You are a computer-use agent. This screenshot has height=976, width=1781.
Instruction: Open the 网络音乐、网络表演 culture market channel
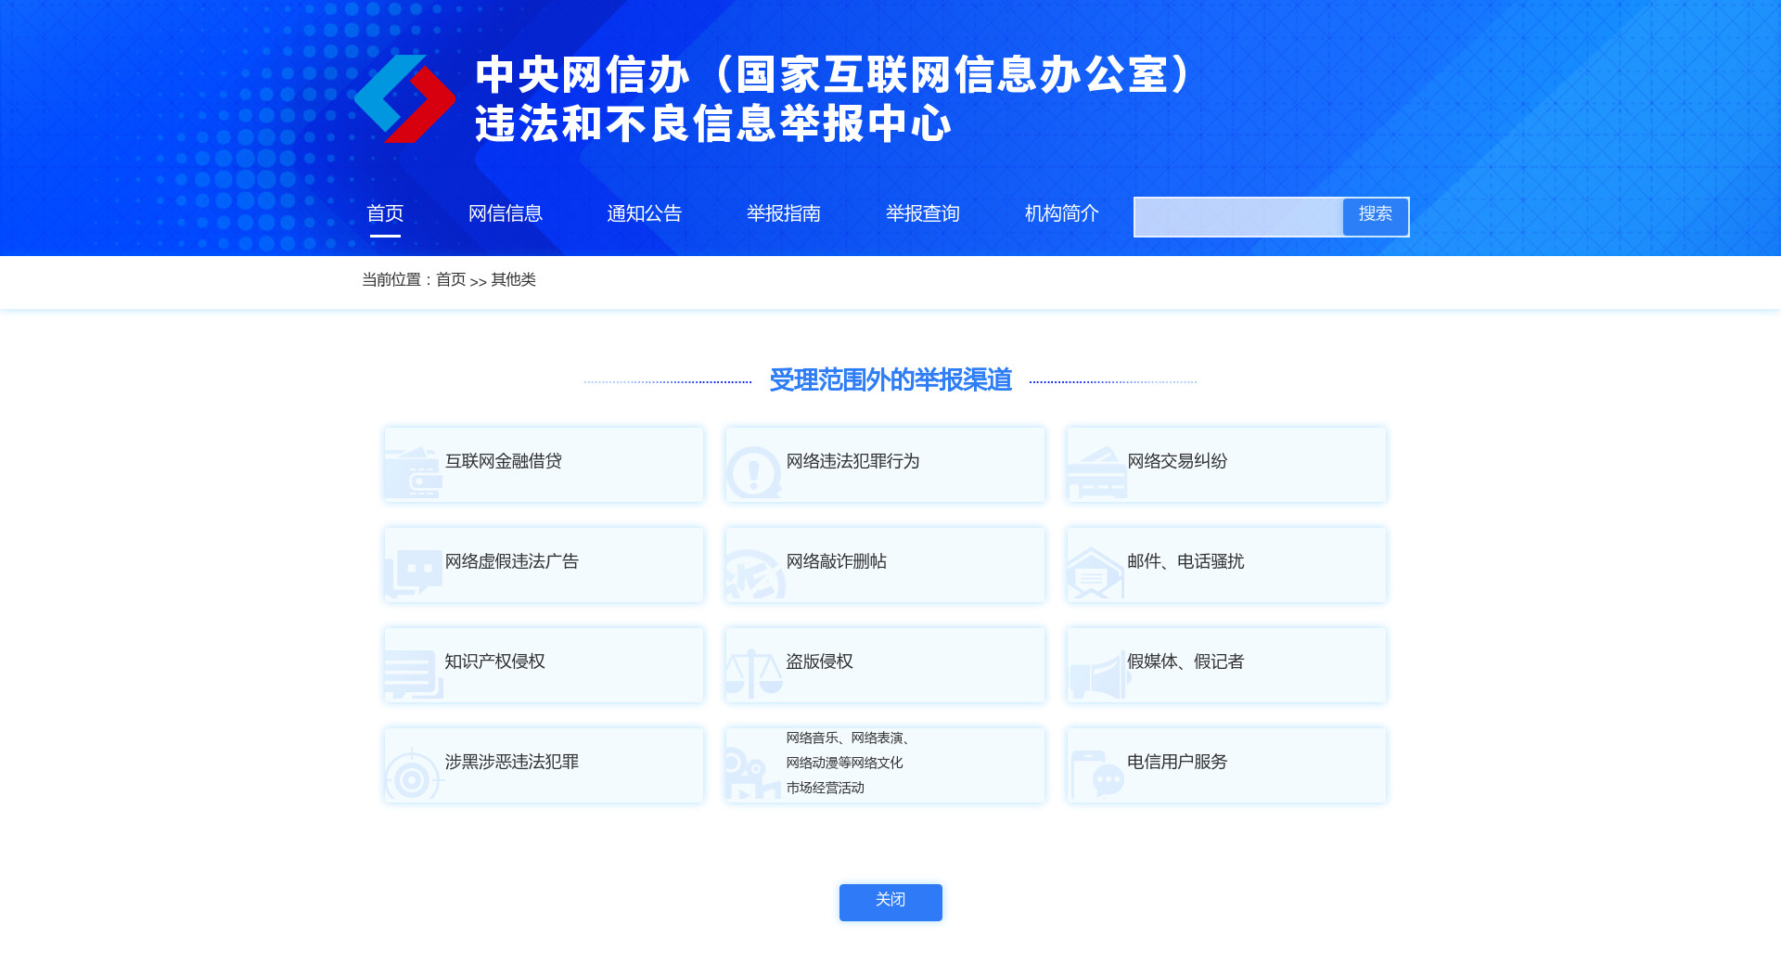click(x=886, y=764)
